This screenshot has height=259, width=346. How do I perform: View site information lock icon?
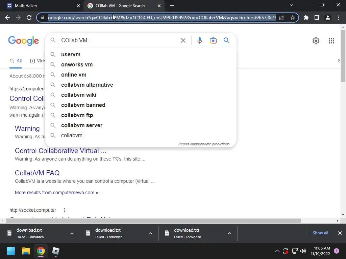43,18
